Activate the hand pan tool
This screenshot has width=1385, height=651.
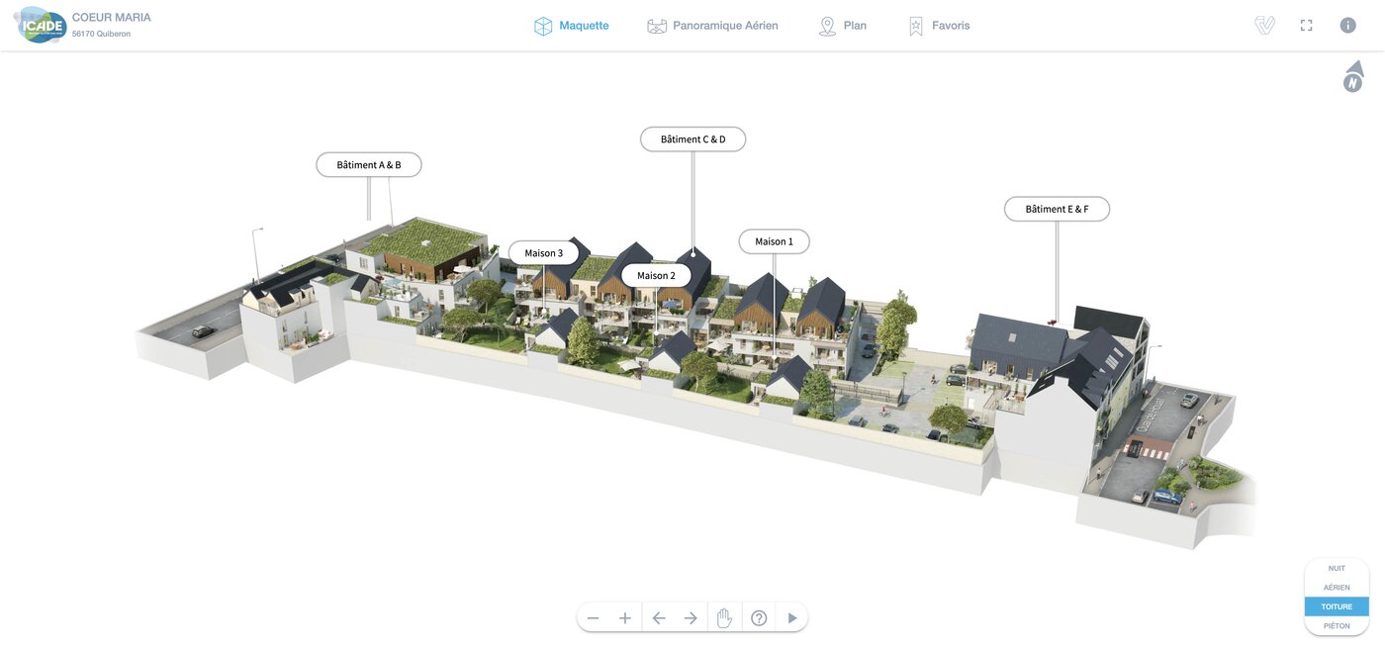click(x=724, y=618)
